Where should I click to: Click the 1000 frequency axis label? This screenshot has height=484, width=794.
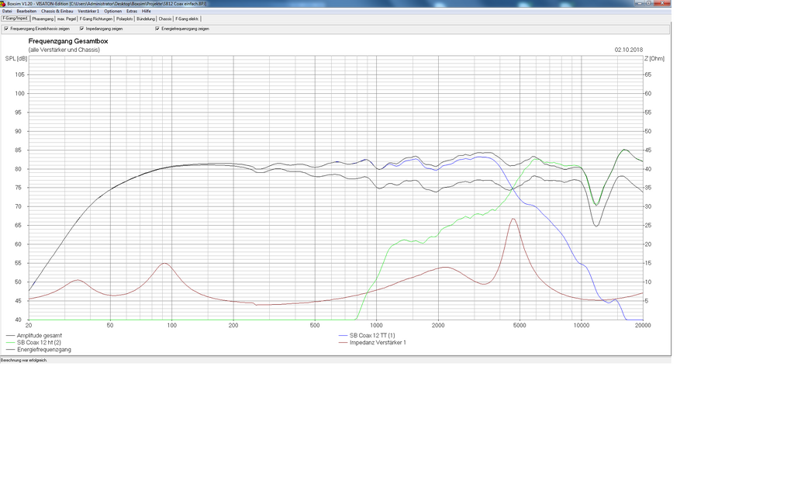coord(376,326)
